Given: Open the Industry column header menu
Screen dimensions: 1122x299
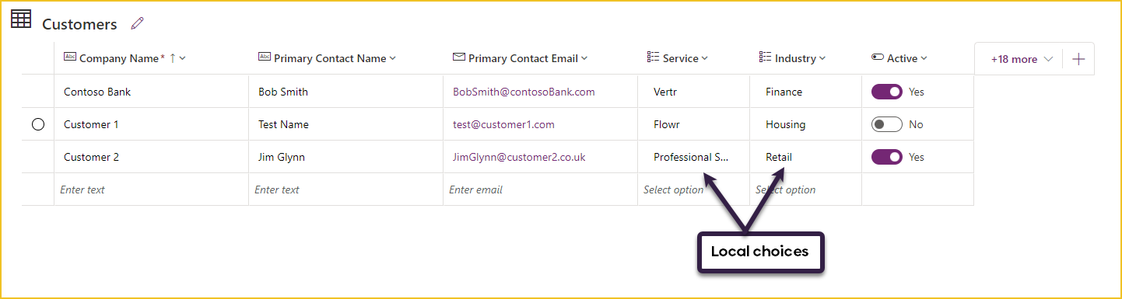Looking at the screenshot, I should click(822, 58).
